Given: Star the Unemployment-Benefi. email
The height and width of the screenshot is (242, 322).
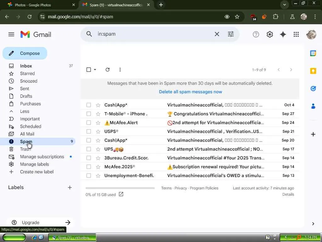Looking at the screenshot, I should (x=98, y=176).
